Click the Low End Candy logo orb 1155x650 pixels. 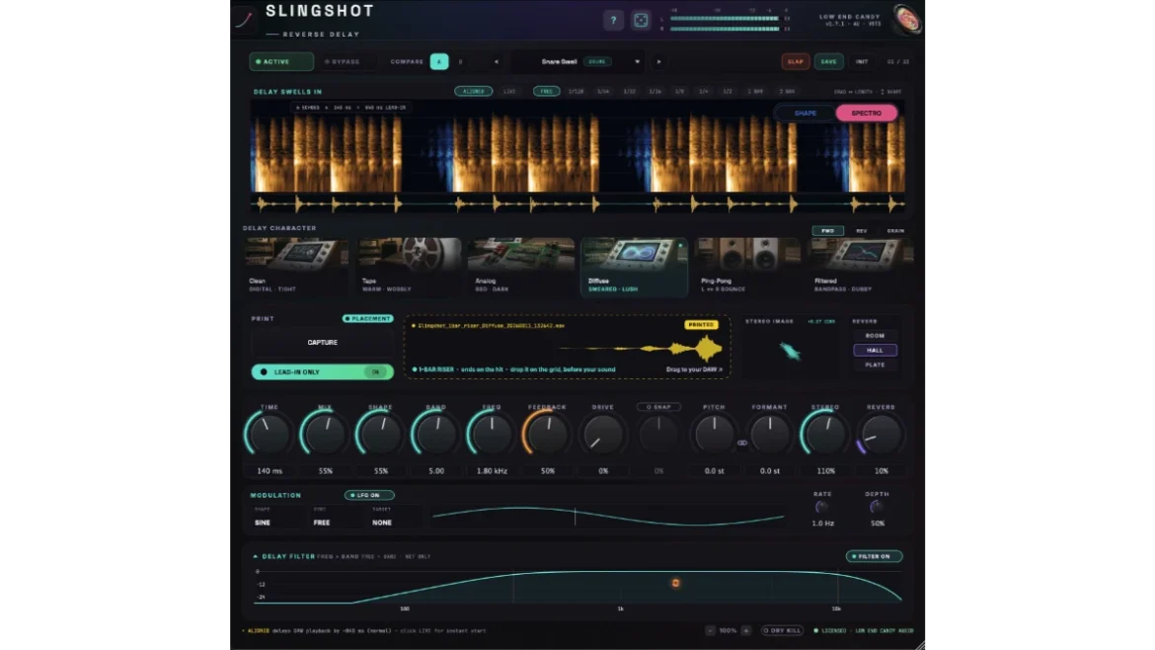907,19
